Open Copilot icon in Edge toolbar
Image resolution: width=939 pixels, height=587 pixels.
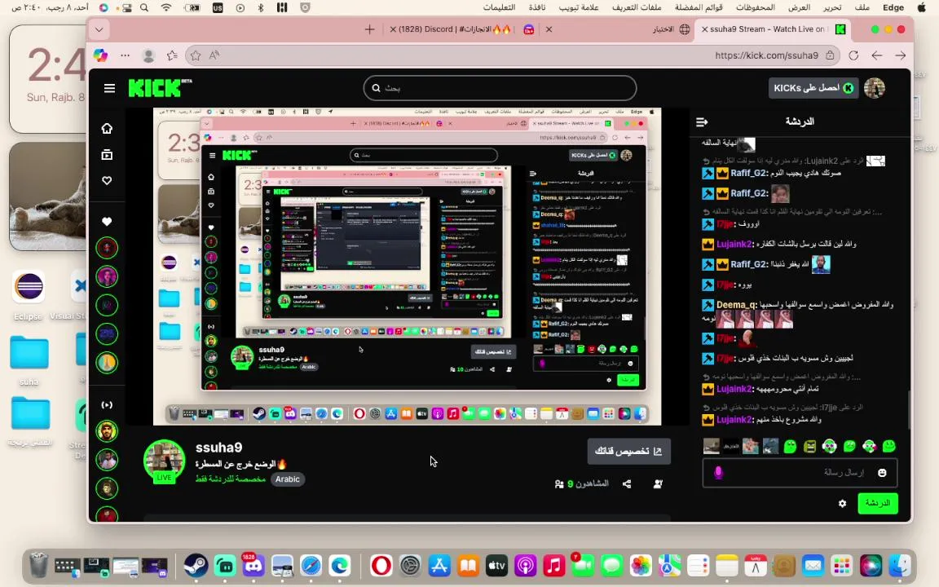[x=100, y=55]
